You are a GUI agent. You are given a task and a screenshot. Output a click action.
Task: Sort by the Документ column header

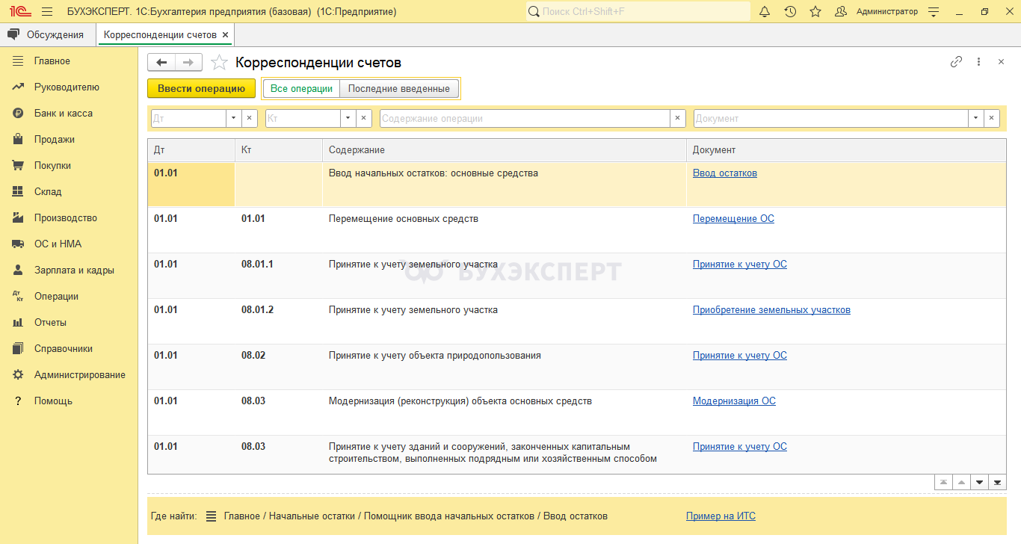pyautogui.click(x=846, y=150)
